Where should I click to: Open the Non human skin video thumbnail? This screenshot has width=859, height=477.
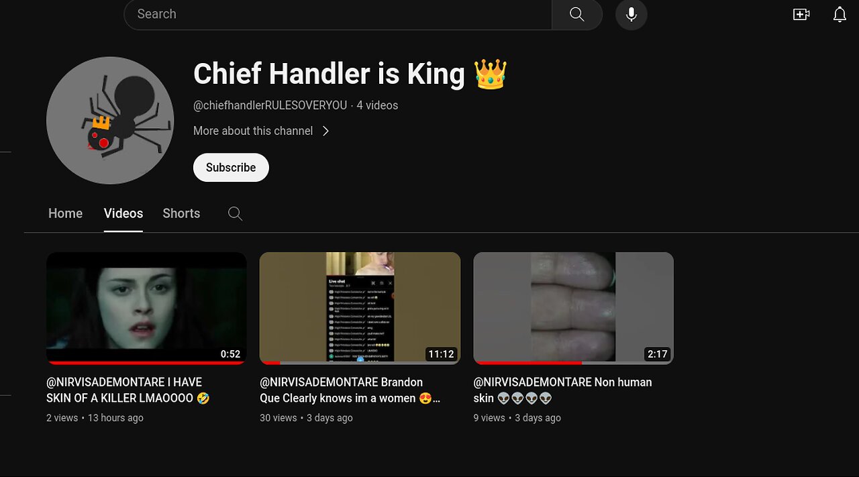[573, 308]
